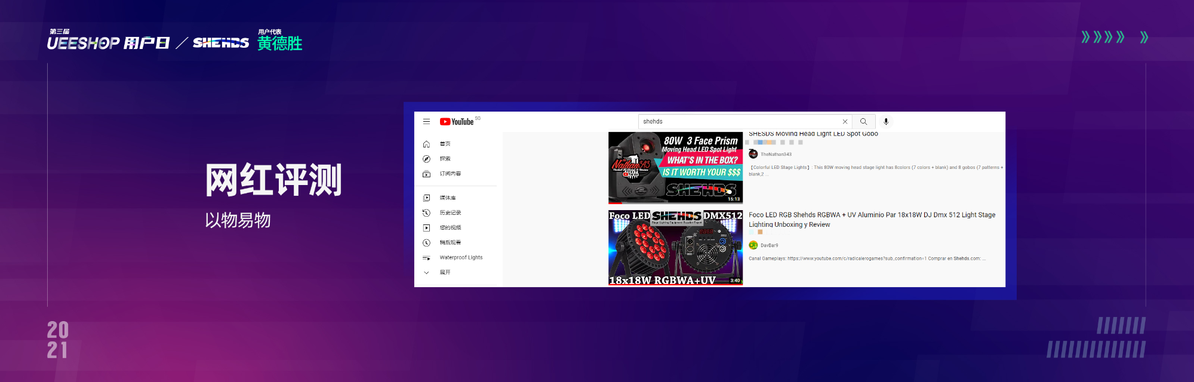Open the YouTube hamburger guide menu
1194x382 pixels.
[426, 121]
